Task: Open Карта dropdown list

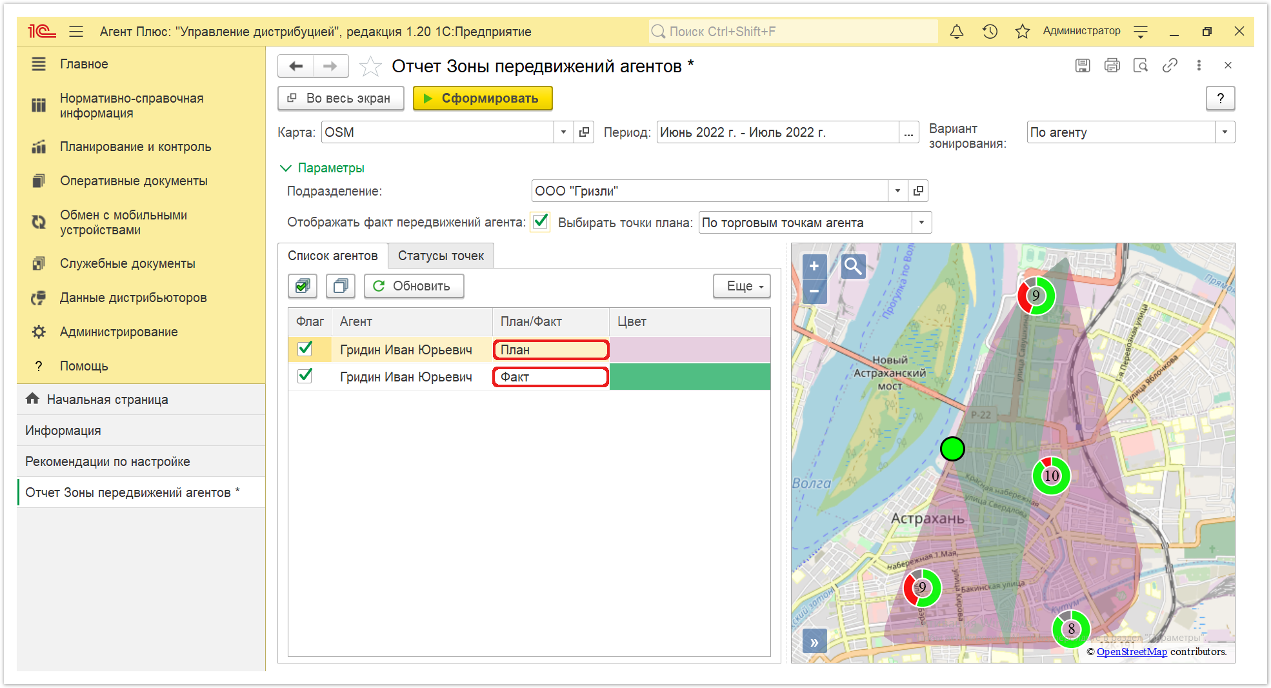Action: [x=564, y=132]
